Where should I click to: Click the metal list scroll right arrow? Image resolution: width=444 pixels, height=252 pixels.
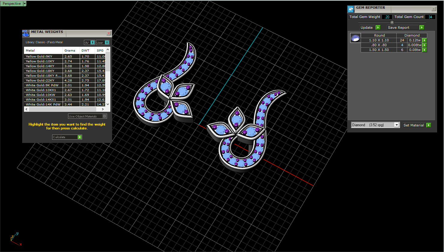pyautogui.click(x=103, y=109)
